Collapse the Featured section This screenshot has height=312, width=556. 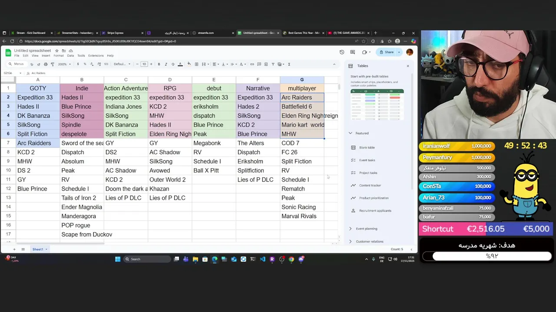(351, 133)
